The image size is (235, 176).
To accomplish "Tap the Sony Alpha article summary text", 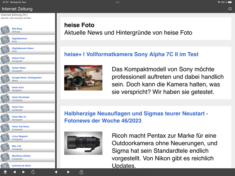I will (x=167, y=81).
